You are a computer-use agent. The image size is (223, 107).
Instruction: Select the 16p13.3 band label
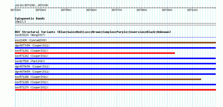pos(20,22)
